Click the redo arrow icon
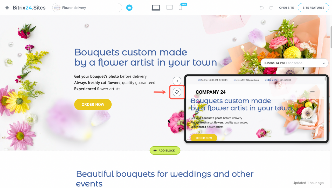Image resolution: width=332 pixels, height=188 pixels. coord(271,8)
